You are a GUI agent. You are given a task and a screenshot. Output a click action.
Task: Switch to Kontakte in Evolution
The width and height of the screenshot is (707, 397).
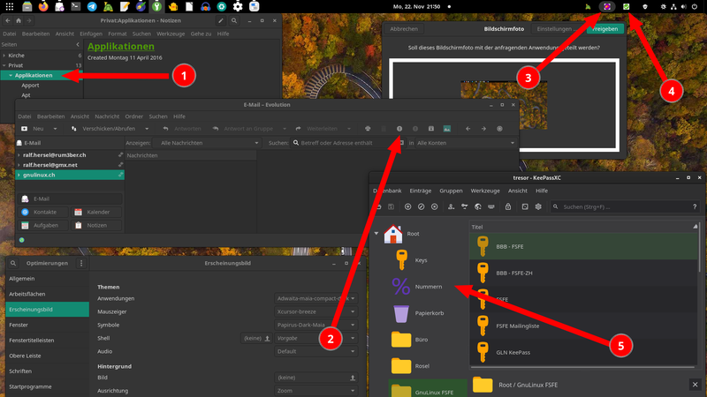click(43, 212)
